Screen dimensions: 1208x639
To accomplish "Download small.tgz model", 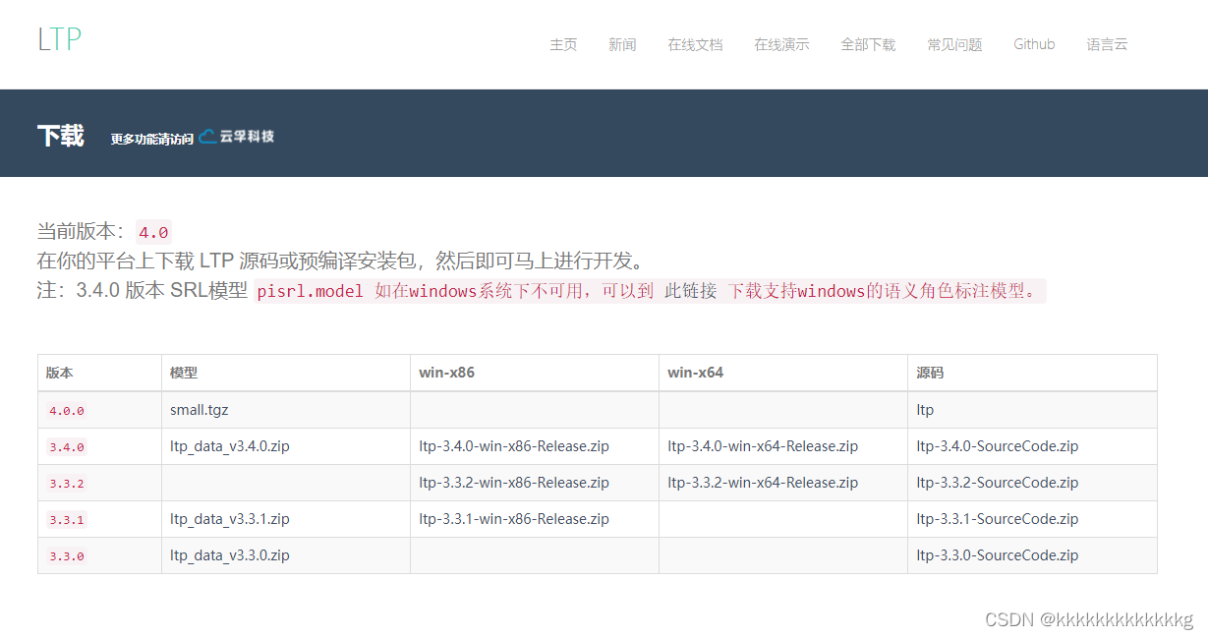I will pos(200,410).
